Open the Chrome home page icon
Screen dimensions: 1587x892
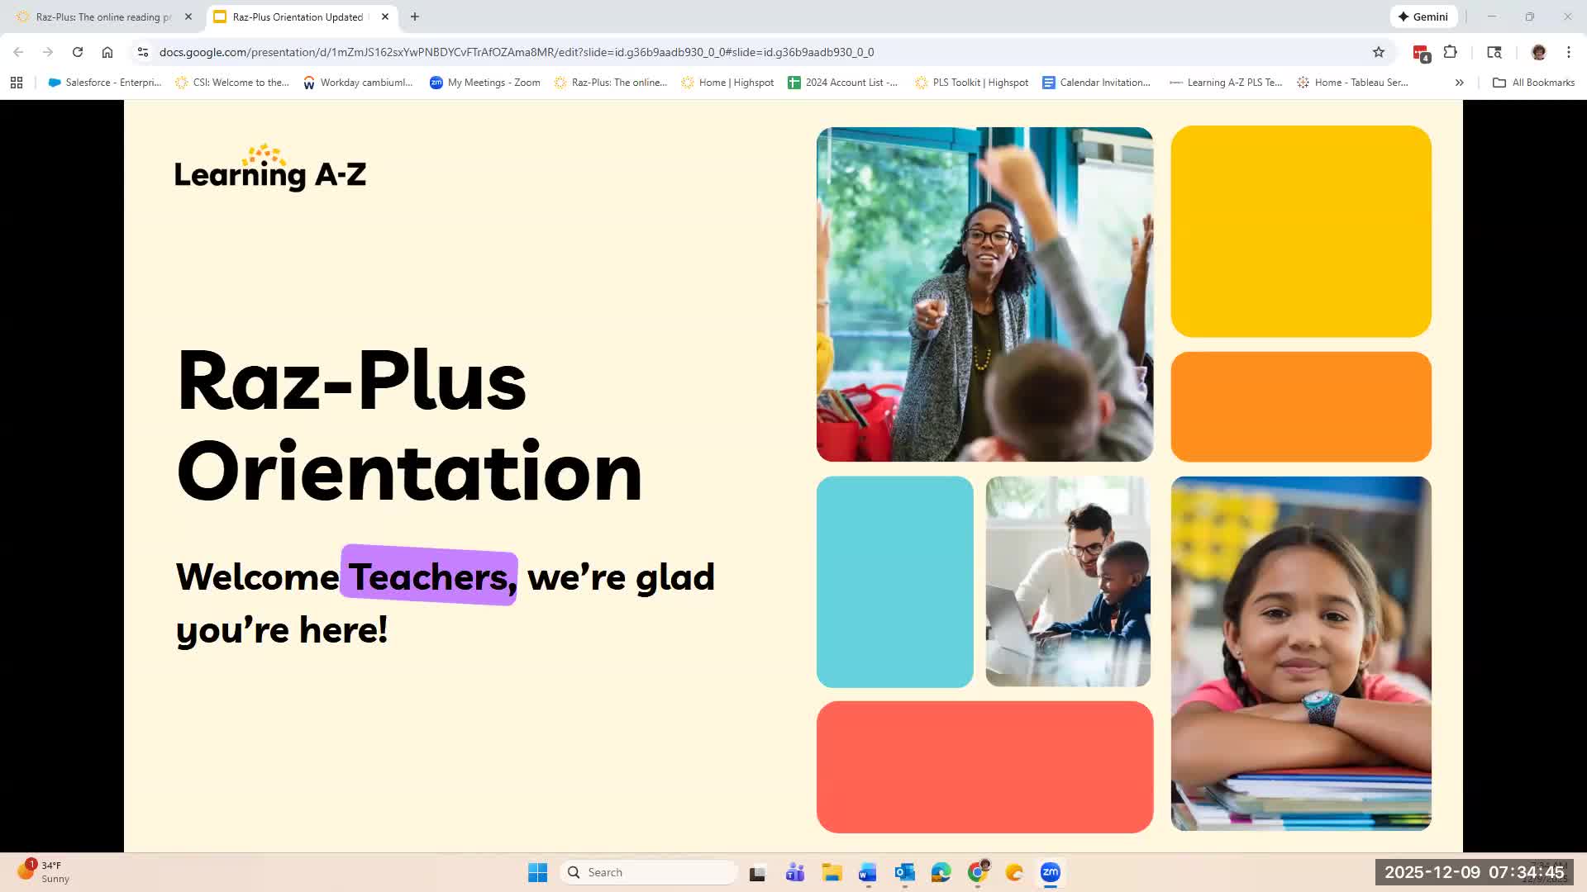[x=107, y=52]
